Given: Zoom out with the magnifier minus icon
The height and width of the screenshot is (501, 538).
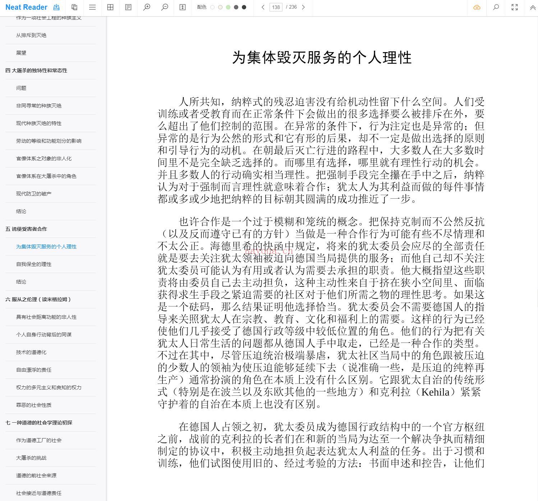Looking at the screenshot, I should pyautogui.click(x=165, y=7).
